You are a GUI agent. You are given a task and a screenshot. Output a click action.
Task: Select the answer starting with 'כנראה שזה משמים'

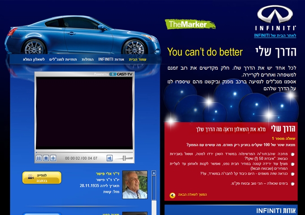coord(292,174)
